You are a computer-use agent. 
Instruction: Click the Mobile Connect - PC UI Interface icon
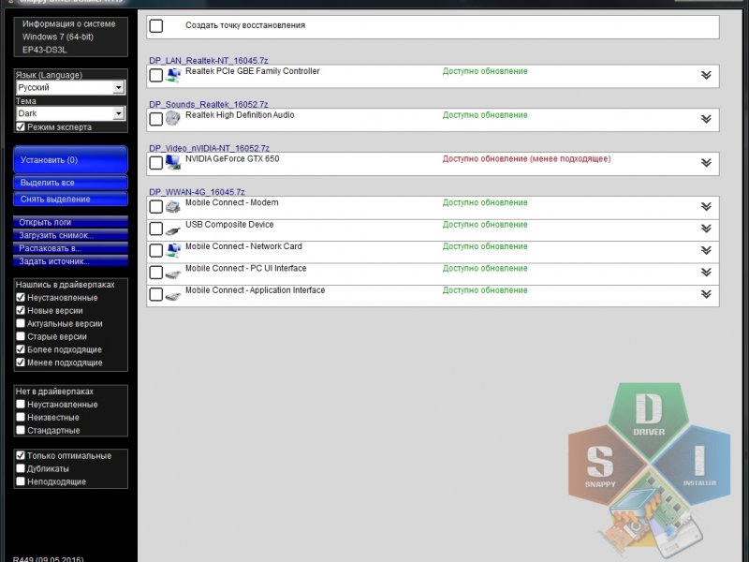173,274
